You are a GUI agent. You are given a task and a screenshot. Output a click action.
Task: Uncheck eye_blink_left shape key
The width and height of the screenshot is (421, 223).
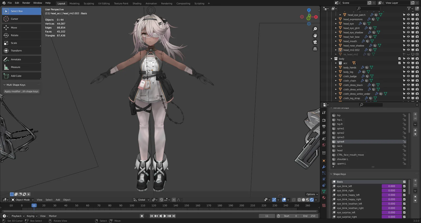404,186
